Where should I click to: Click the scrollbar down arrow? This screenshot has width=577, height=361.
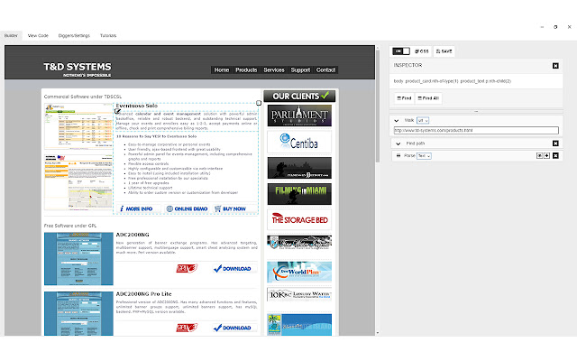[377, 333]
